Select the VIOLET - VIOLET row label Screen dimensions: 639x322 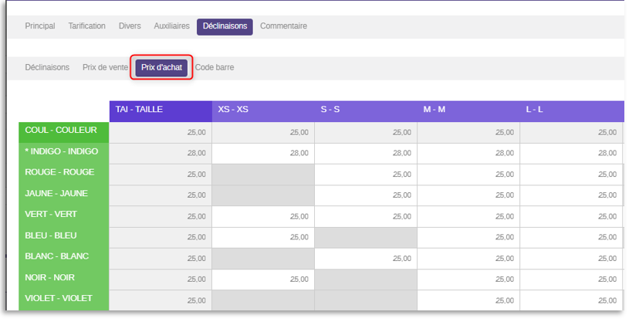(64, 300)
